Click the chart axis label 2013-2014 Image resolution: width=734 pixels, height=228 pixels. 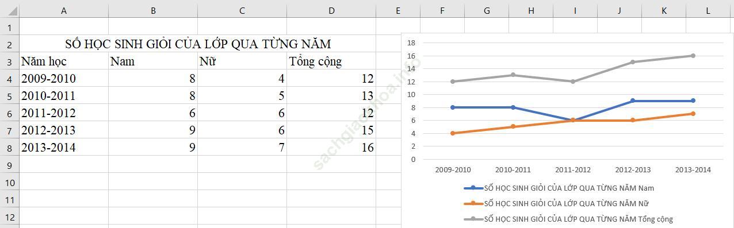coord(693,170)
